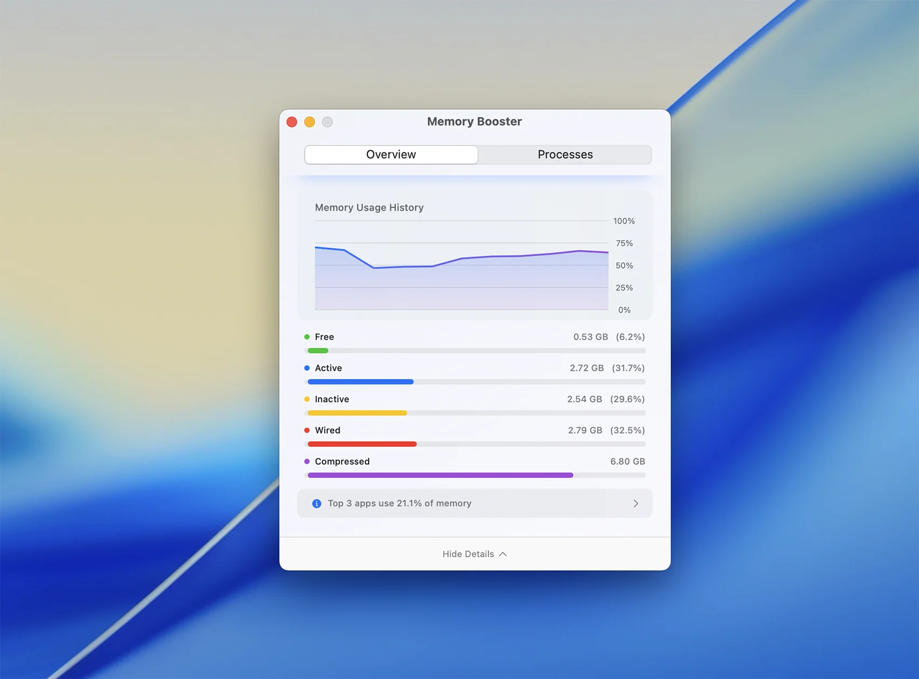Collapse details using the upward chevron
The width and height of the screenshot is (919, 679).
503,554
